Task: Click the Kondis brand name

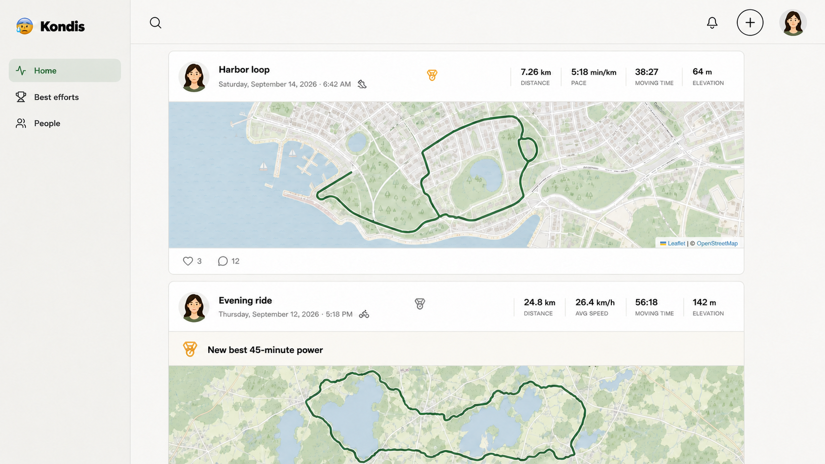Action: [x=62, y=26]
